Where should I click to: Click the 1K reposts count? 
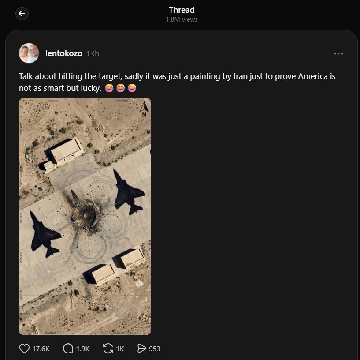pyautogui.click(x=120, y=349)
